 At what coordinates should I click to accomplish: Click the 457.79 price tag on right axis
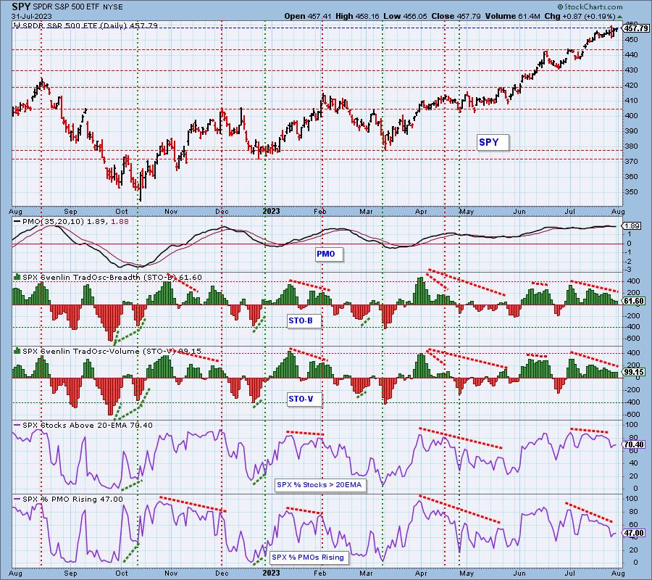pos(635,28)
